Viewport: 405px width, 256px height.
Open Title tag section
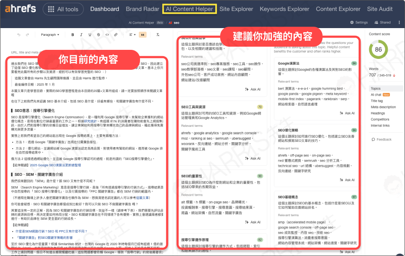coord(376,101)
